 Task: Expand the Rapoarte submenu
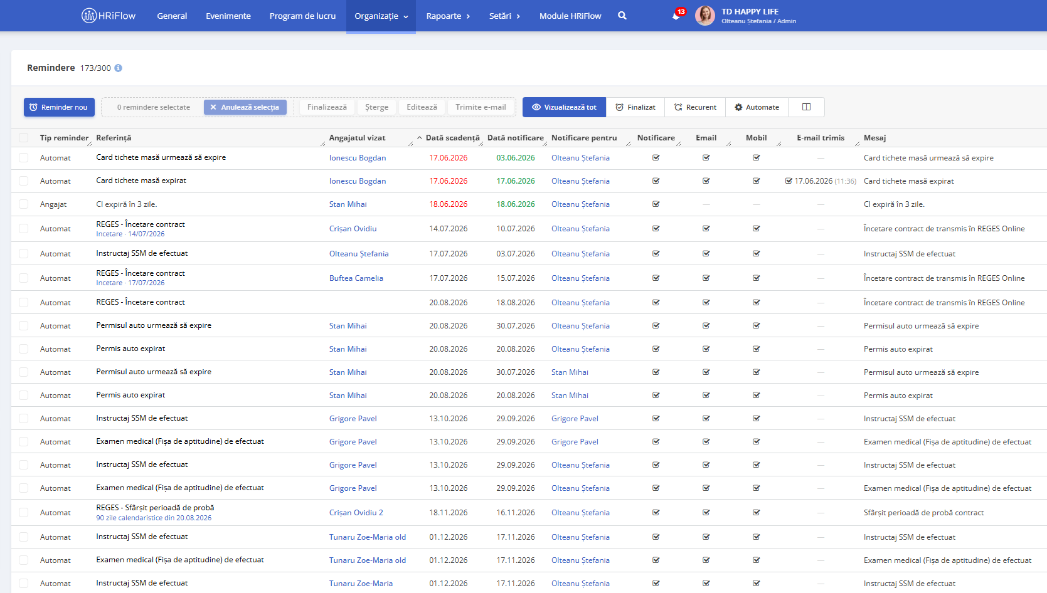click(x=448, y=16)
